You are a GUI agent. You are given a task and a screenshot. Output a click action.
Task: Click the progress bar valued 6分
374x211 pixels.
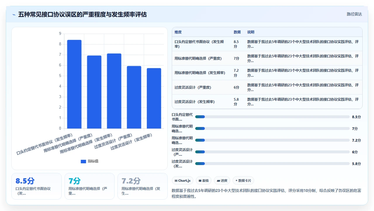point(272,152)
